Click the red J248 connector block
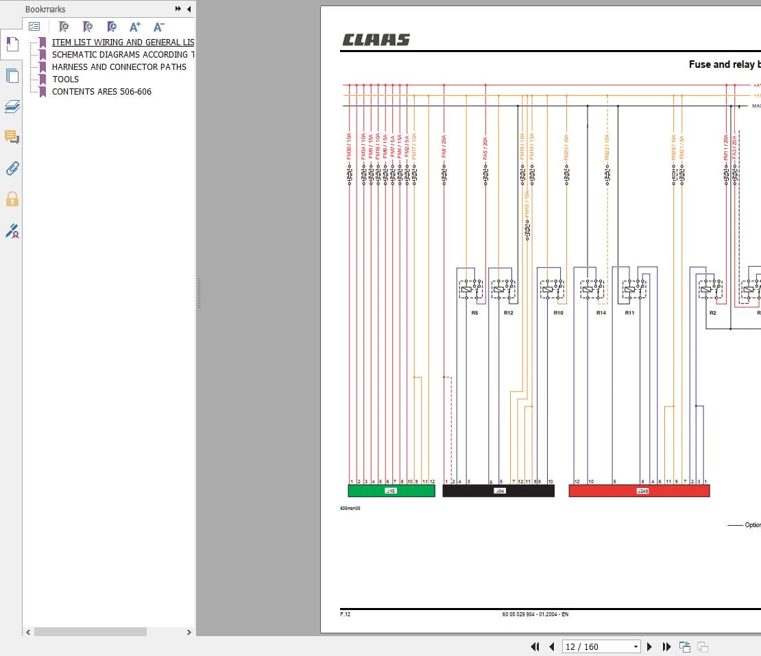 point(639,491)
